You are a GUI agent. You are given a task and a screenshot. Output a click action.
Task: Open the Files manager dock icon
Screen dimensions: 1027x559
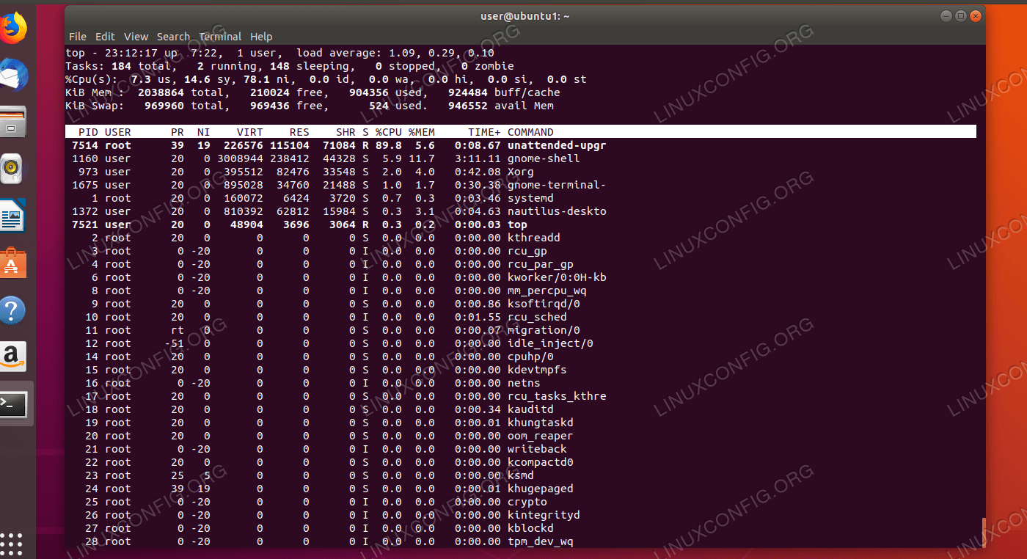pyautogui.click(x=13, y=123)
